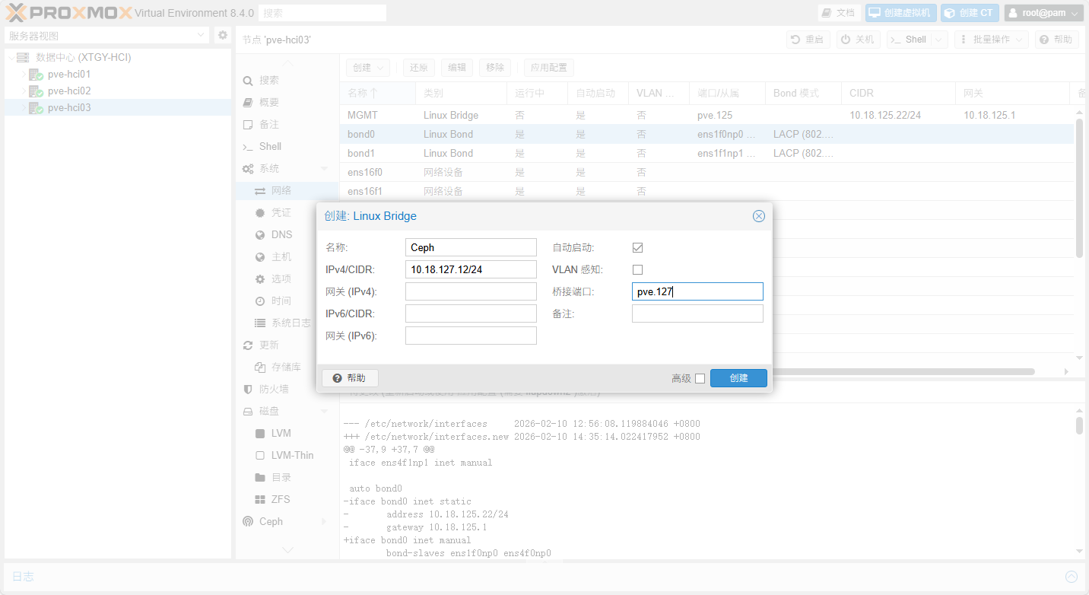The width and height of the screenshot is (1089, 595).
Task: Click the datacenter XTGY-HCI server icon
Action: [23, 58]
